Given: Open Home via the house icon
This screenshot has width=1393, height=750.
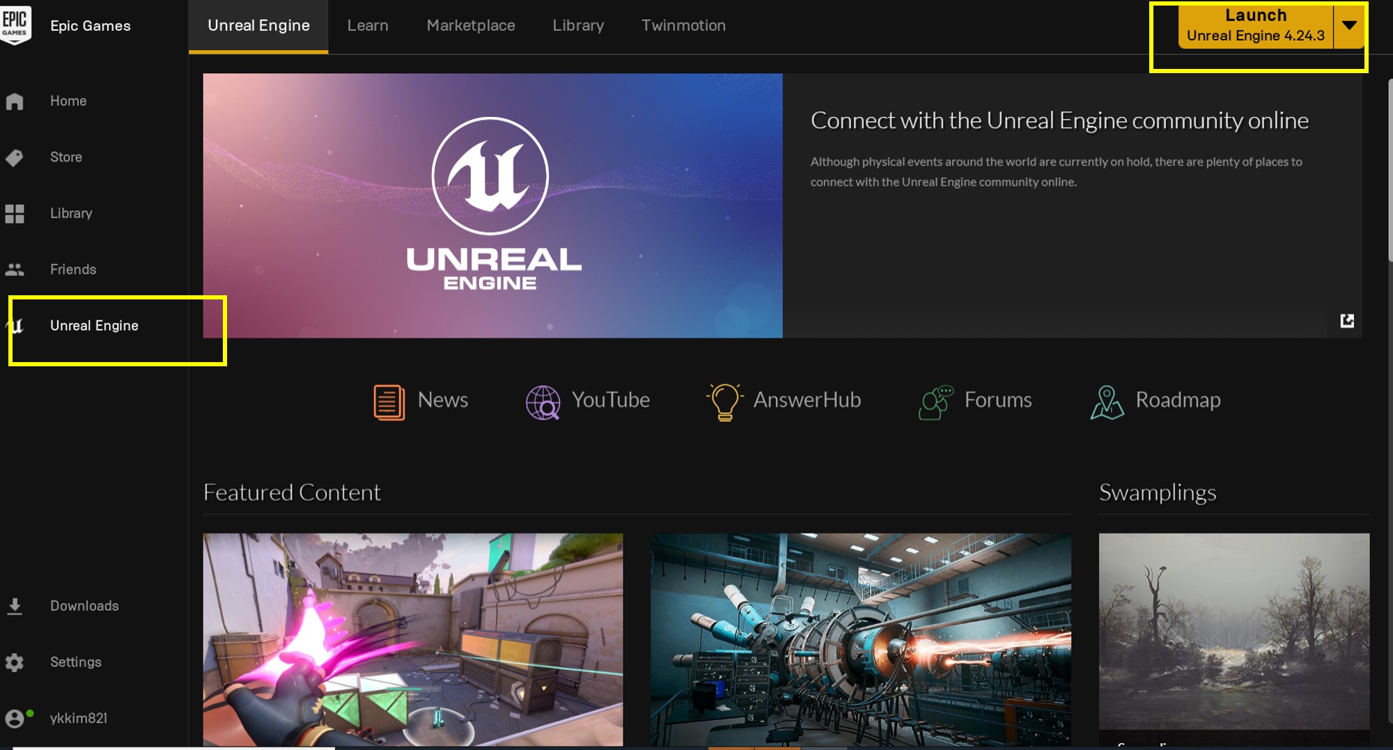Looking at the screenshot, I should coord(15,102).
